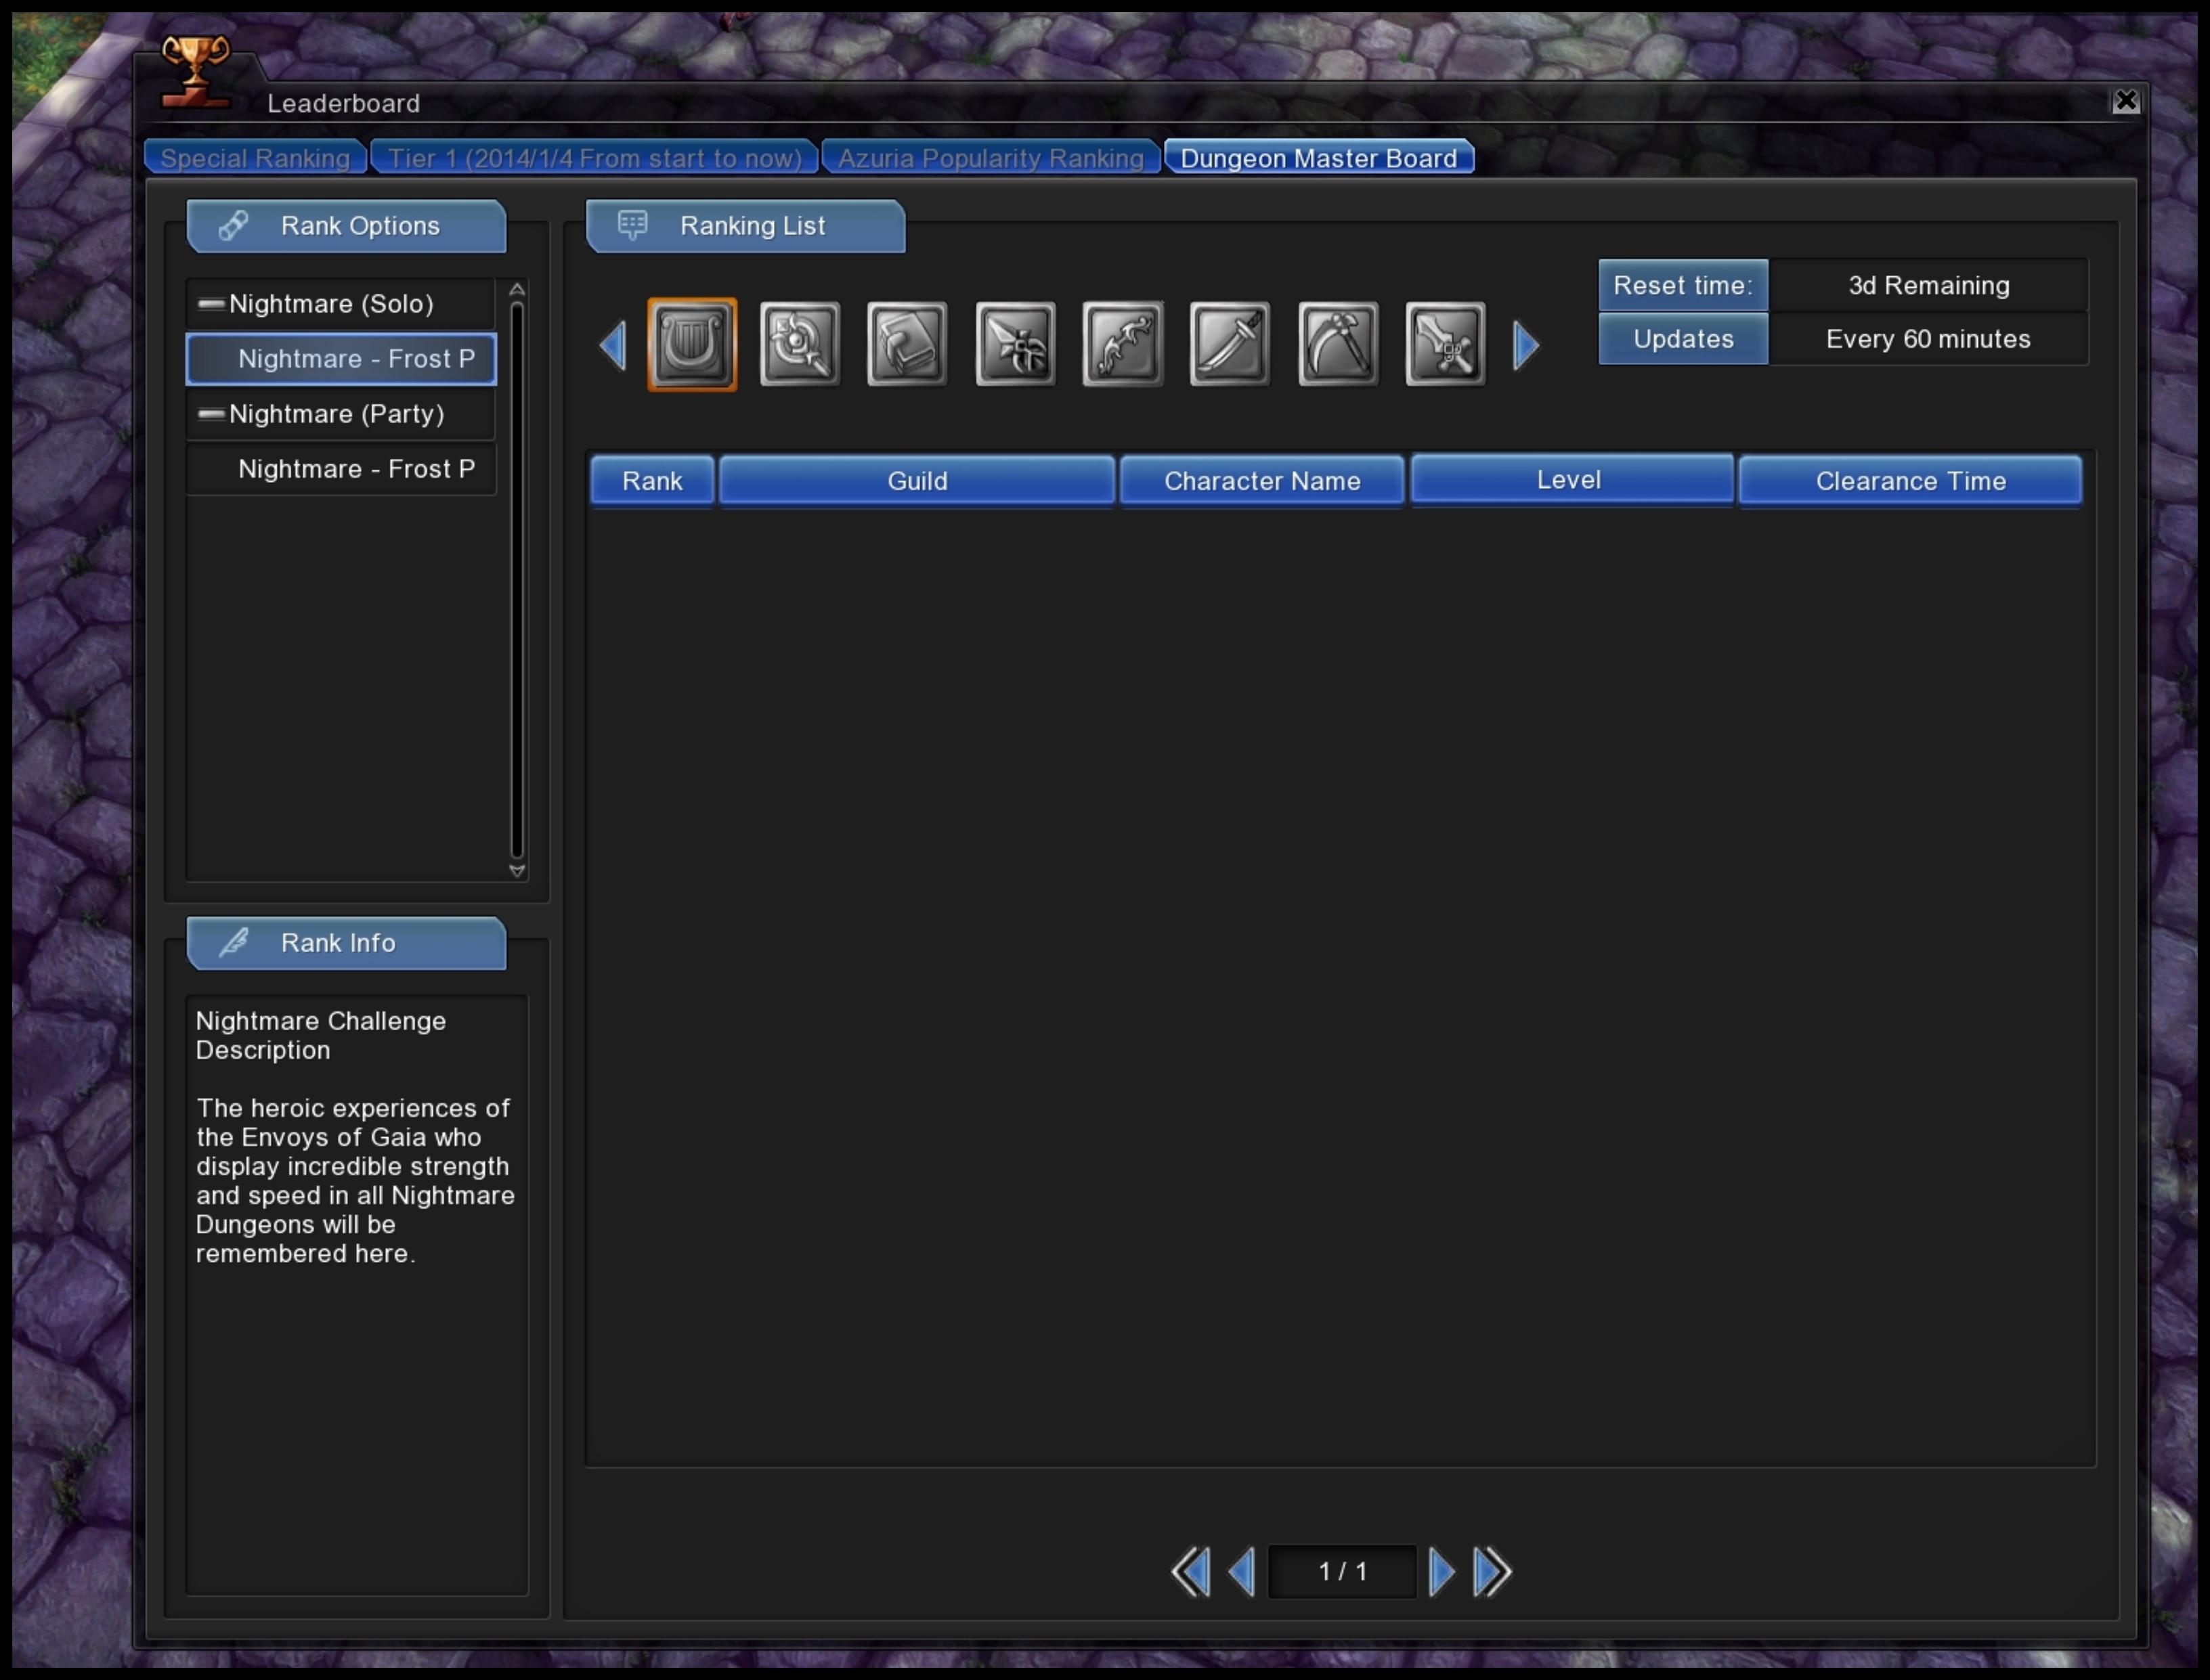This screenshot has width=2210, height=1680.
Task: Sort by Clearance Time column
Action: tap(1910, 481)
